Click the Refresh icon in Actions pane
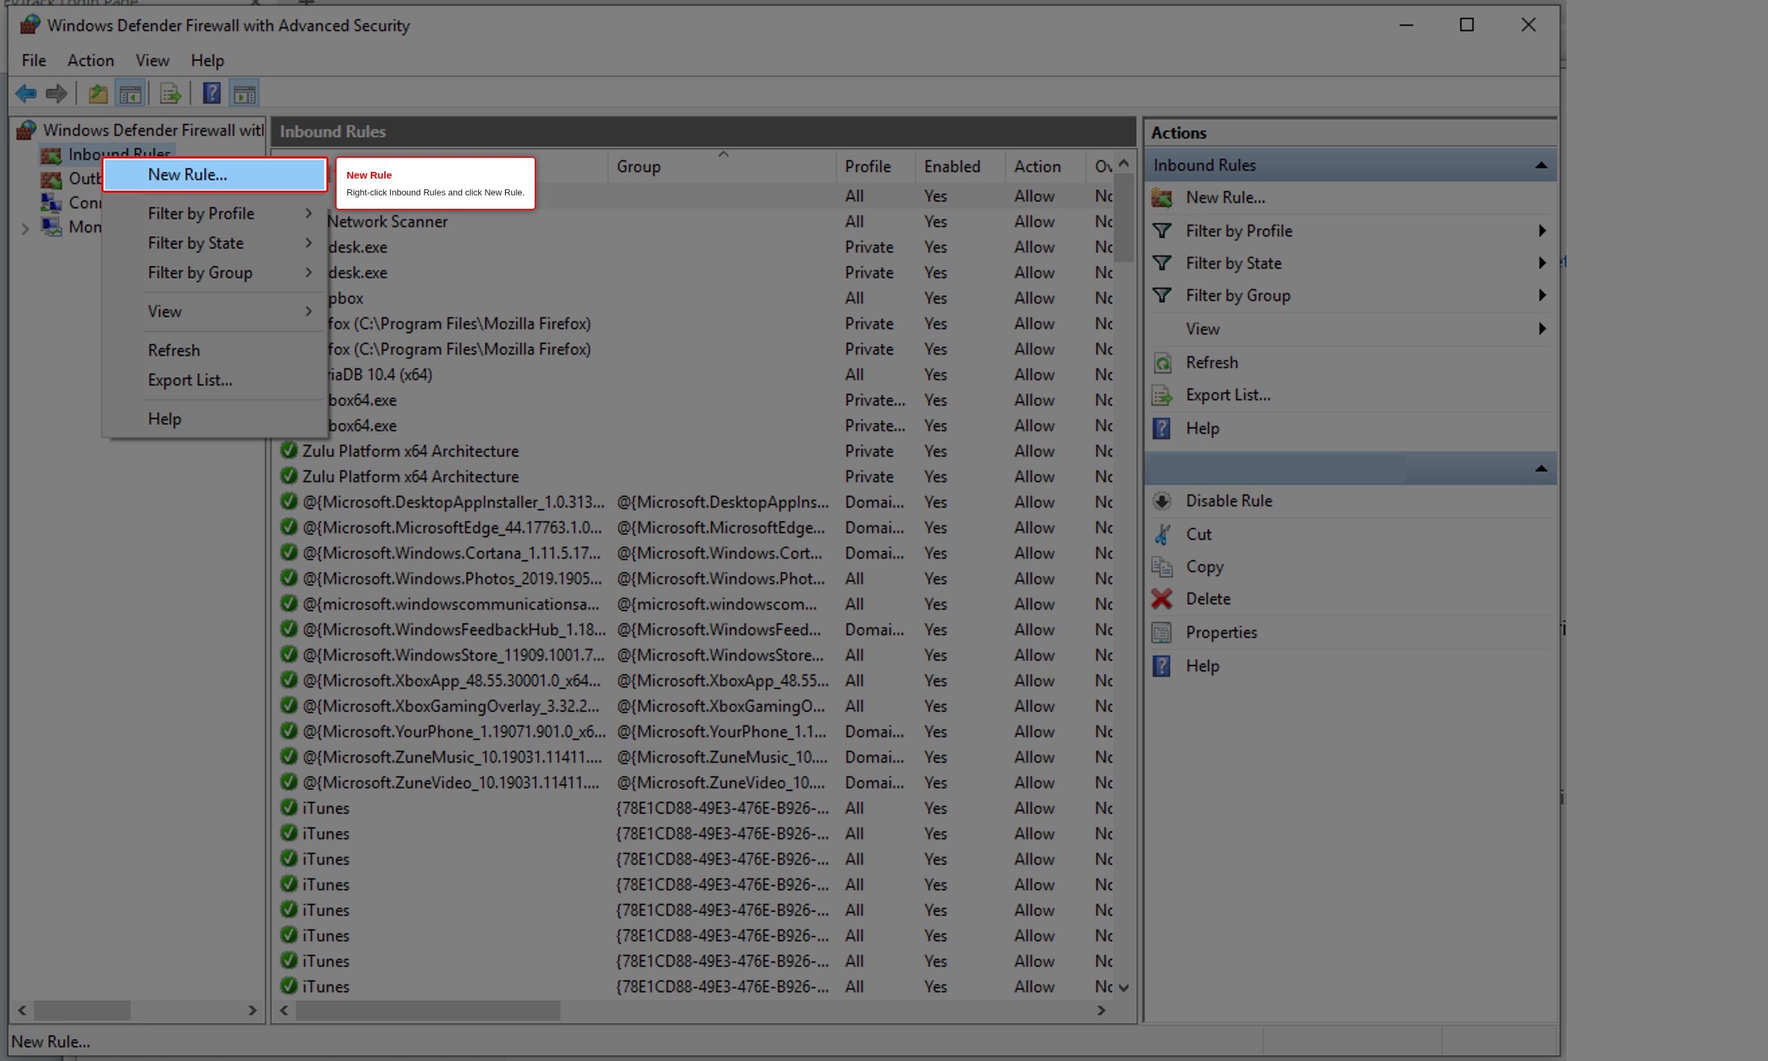This screenshot has height=1061, width=1768. (1163, 363)
